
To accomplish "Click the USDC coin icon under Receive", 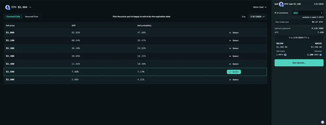I will [x=321, y=55].
